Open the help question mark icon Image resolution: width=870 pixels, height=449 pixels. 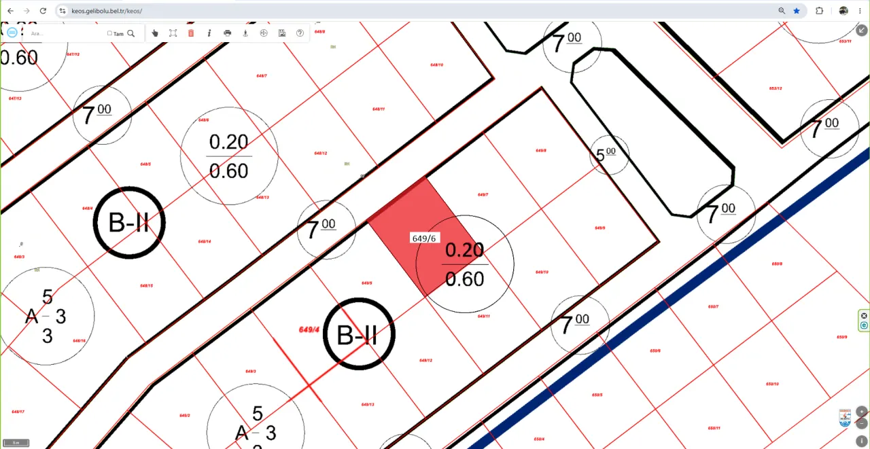click(300, 33)
